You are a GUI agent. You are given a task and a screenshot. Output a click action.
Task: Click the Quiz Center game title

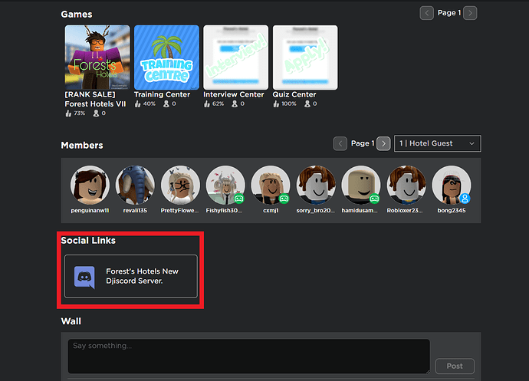(294, 94)
